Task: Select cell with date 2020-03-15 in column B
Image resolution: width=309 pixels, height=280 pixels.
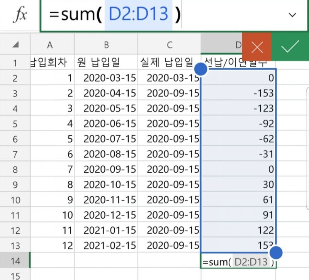Action: click(106, 78)
